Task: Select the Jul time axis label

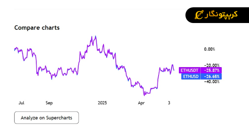Action: pyautogui.click(x=21, y=103)
